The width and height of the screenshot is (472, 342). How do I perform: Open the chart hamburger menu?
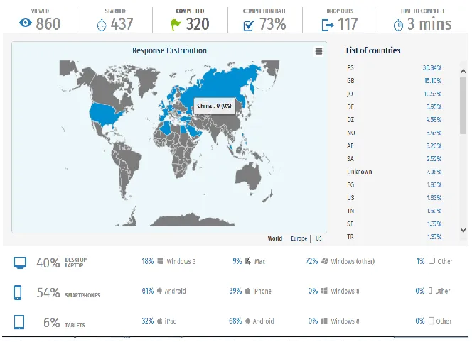pos(318,51)
